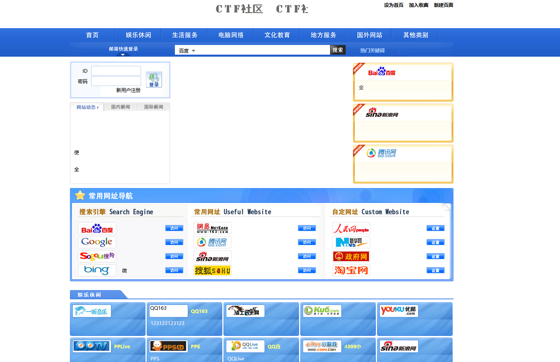Open the 电脑网络 nav menu item
The height and width of the screenshot is (362, 560).
tap(231, 35)
